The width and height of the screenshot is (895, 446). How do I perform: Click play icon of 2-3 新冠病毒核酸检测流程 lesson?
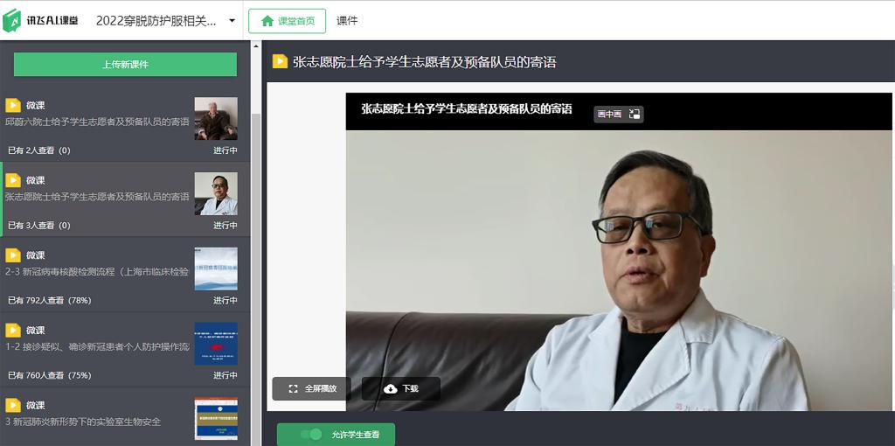[x=13, y=255]
